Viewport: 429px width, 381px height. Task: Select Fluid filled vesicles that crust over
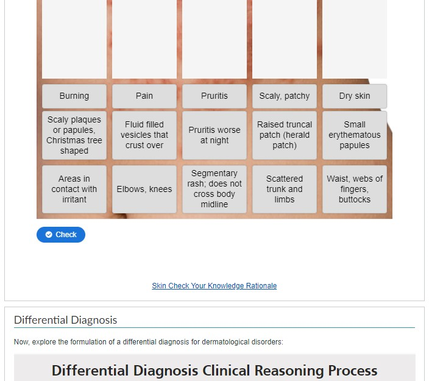pos(144,135)
